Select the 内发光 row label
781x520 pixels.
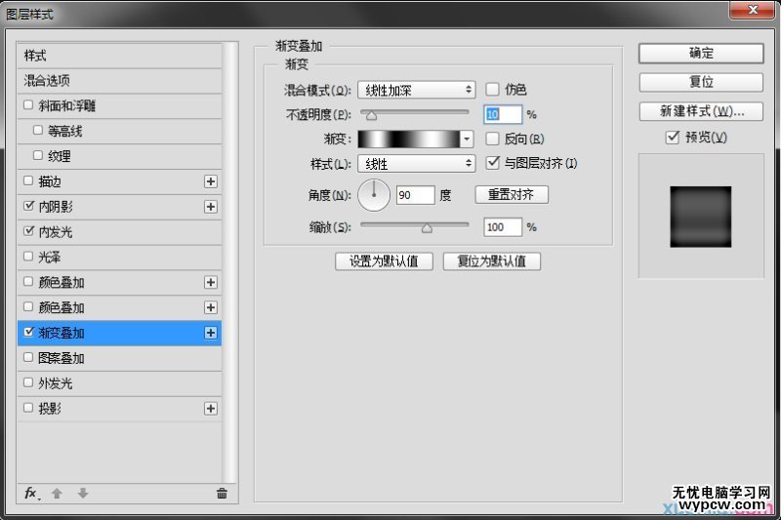56,232
